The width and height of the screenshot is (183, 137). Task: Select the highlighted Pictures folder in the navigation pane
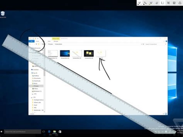click(x=36, y=86)
